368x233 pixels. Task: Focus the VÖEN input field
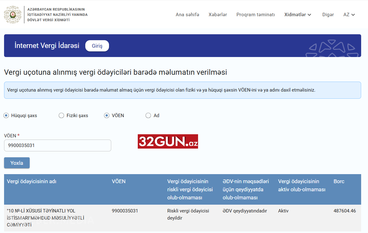pyautogui.click(x=57, y=145)
